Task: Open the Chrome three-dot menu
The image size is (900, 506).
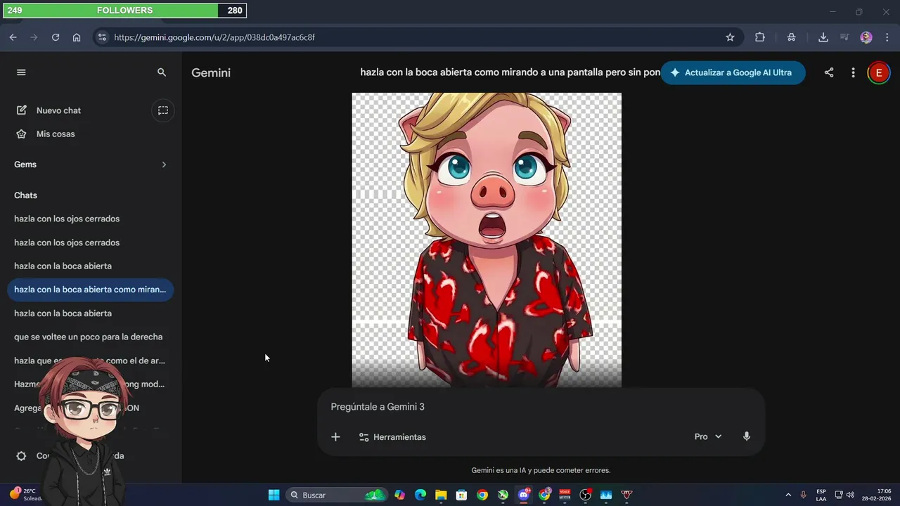Action: point(887,37)
